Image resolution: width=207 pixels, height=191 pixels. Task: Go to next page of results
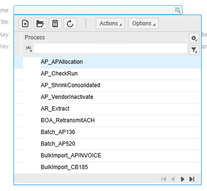pyautogui.click(x=182, y=179)
